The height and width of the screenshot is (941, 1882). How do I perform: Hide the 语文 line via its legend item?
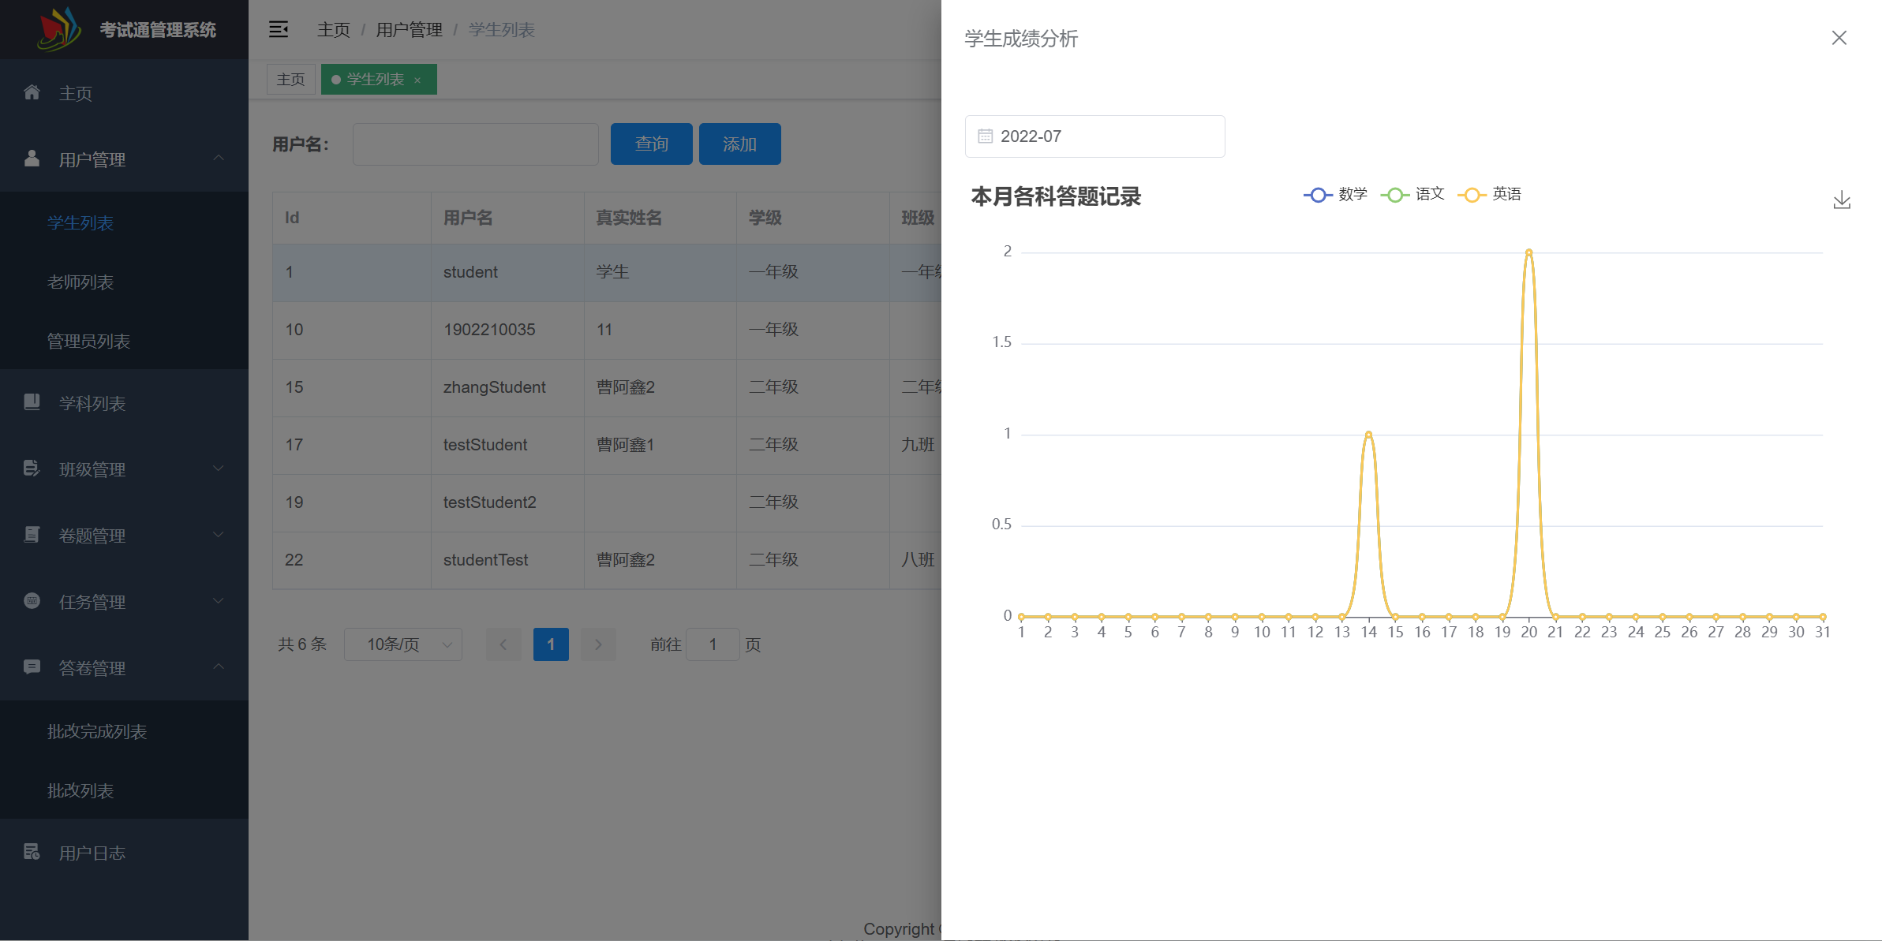click(1413, 194)
